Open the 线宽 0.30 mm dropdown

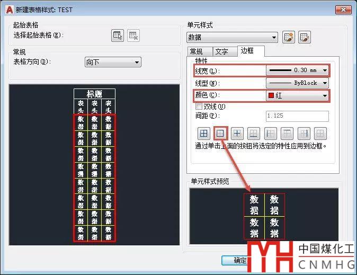[x=297, y=70]
